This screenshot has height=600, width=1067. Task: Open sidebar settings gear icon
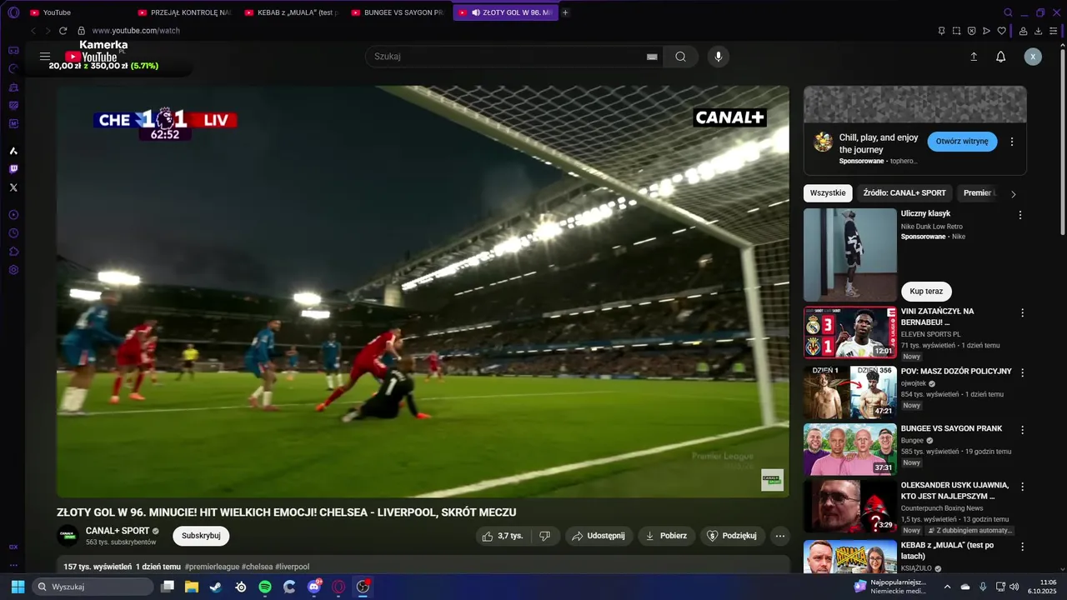point(13,270)
